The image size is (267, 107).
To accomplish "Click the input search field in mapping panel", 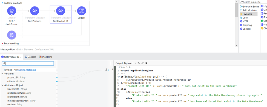I will [x=28, y=63].
